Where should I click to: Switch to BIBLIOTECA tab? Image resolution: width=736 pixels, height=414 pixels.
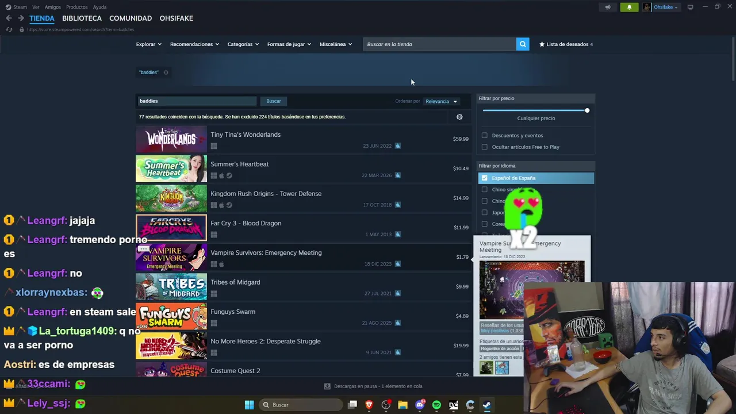click(82, 18)
